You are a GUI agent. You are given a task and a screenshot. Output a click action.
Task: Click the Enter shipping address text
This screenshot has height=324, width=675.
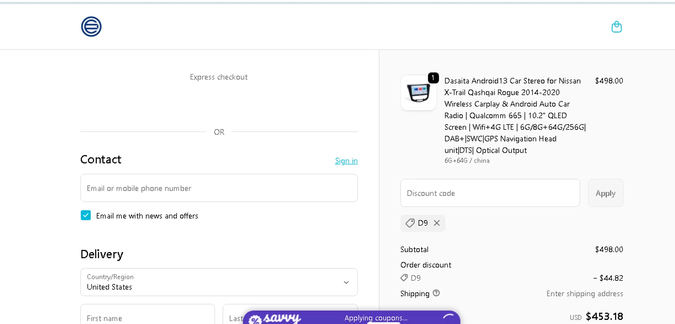pyautogui.click(x=585, y=293)
